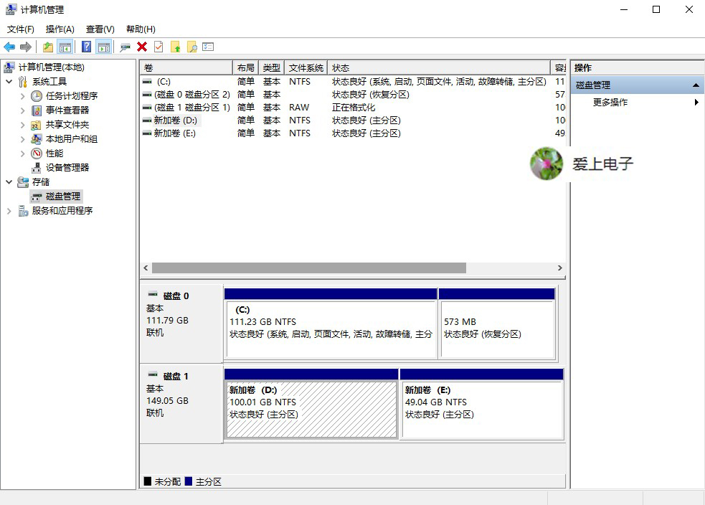This screenshot has width=705, height=505.
Task: Collapse the 磁盘管理 actions panel
Action: coord(694,84)
